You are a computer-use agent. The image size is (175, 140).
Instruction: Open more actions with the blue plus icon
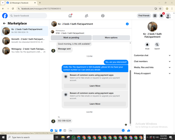click(52, 131)
